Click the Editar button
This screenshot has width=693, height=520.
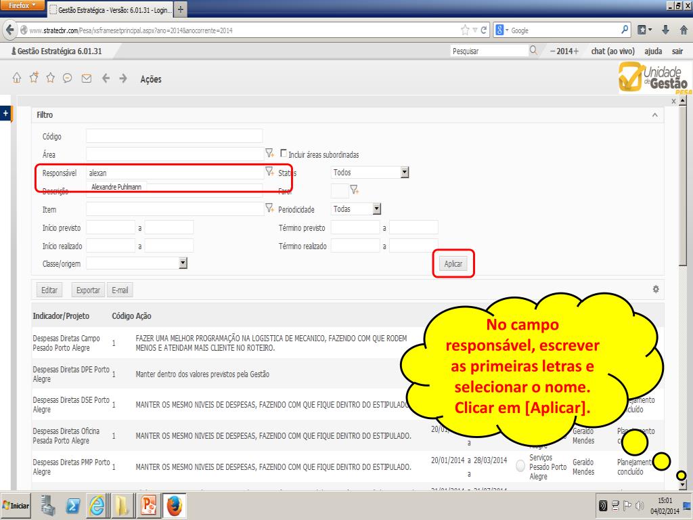[49, 290]
